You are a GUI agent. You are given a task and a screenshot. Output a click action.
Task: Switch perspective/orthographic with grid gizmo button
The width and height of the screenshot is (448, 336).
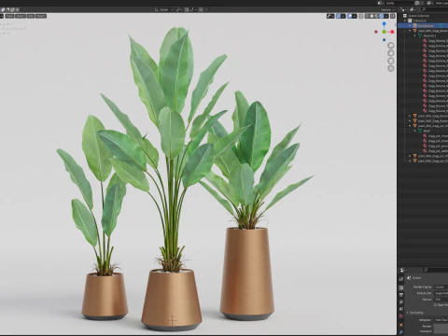click(x=391, y=68)
